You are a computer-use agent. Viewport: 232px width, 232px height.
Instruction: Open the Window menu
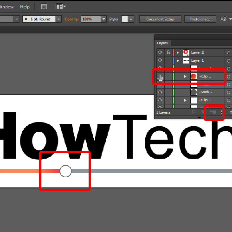(6, 7)
